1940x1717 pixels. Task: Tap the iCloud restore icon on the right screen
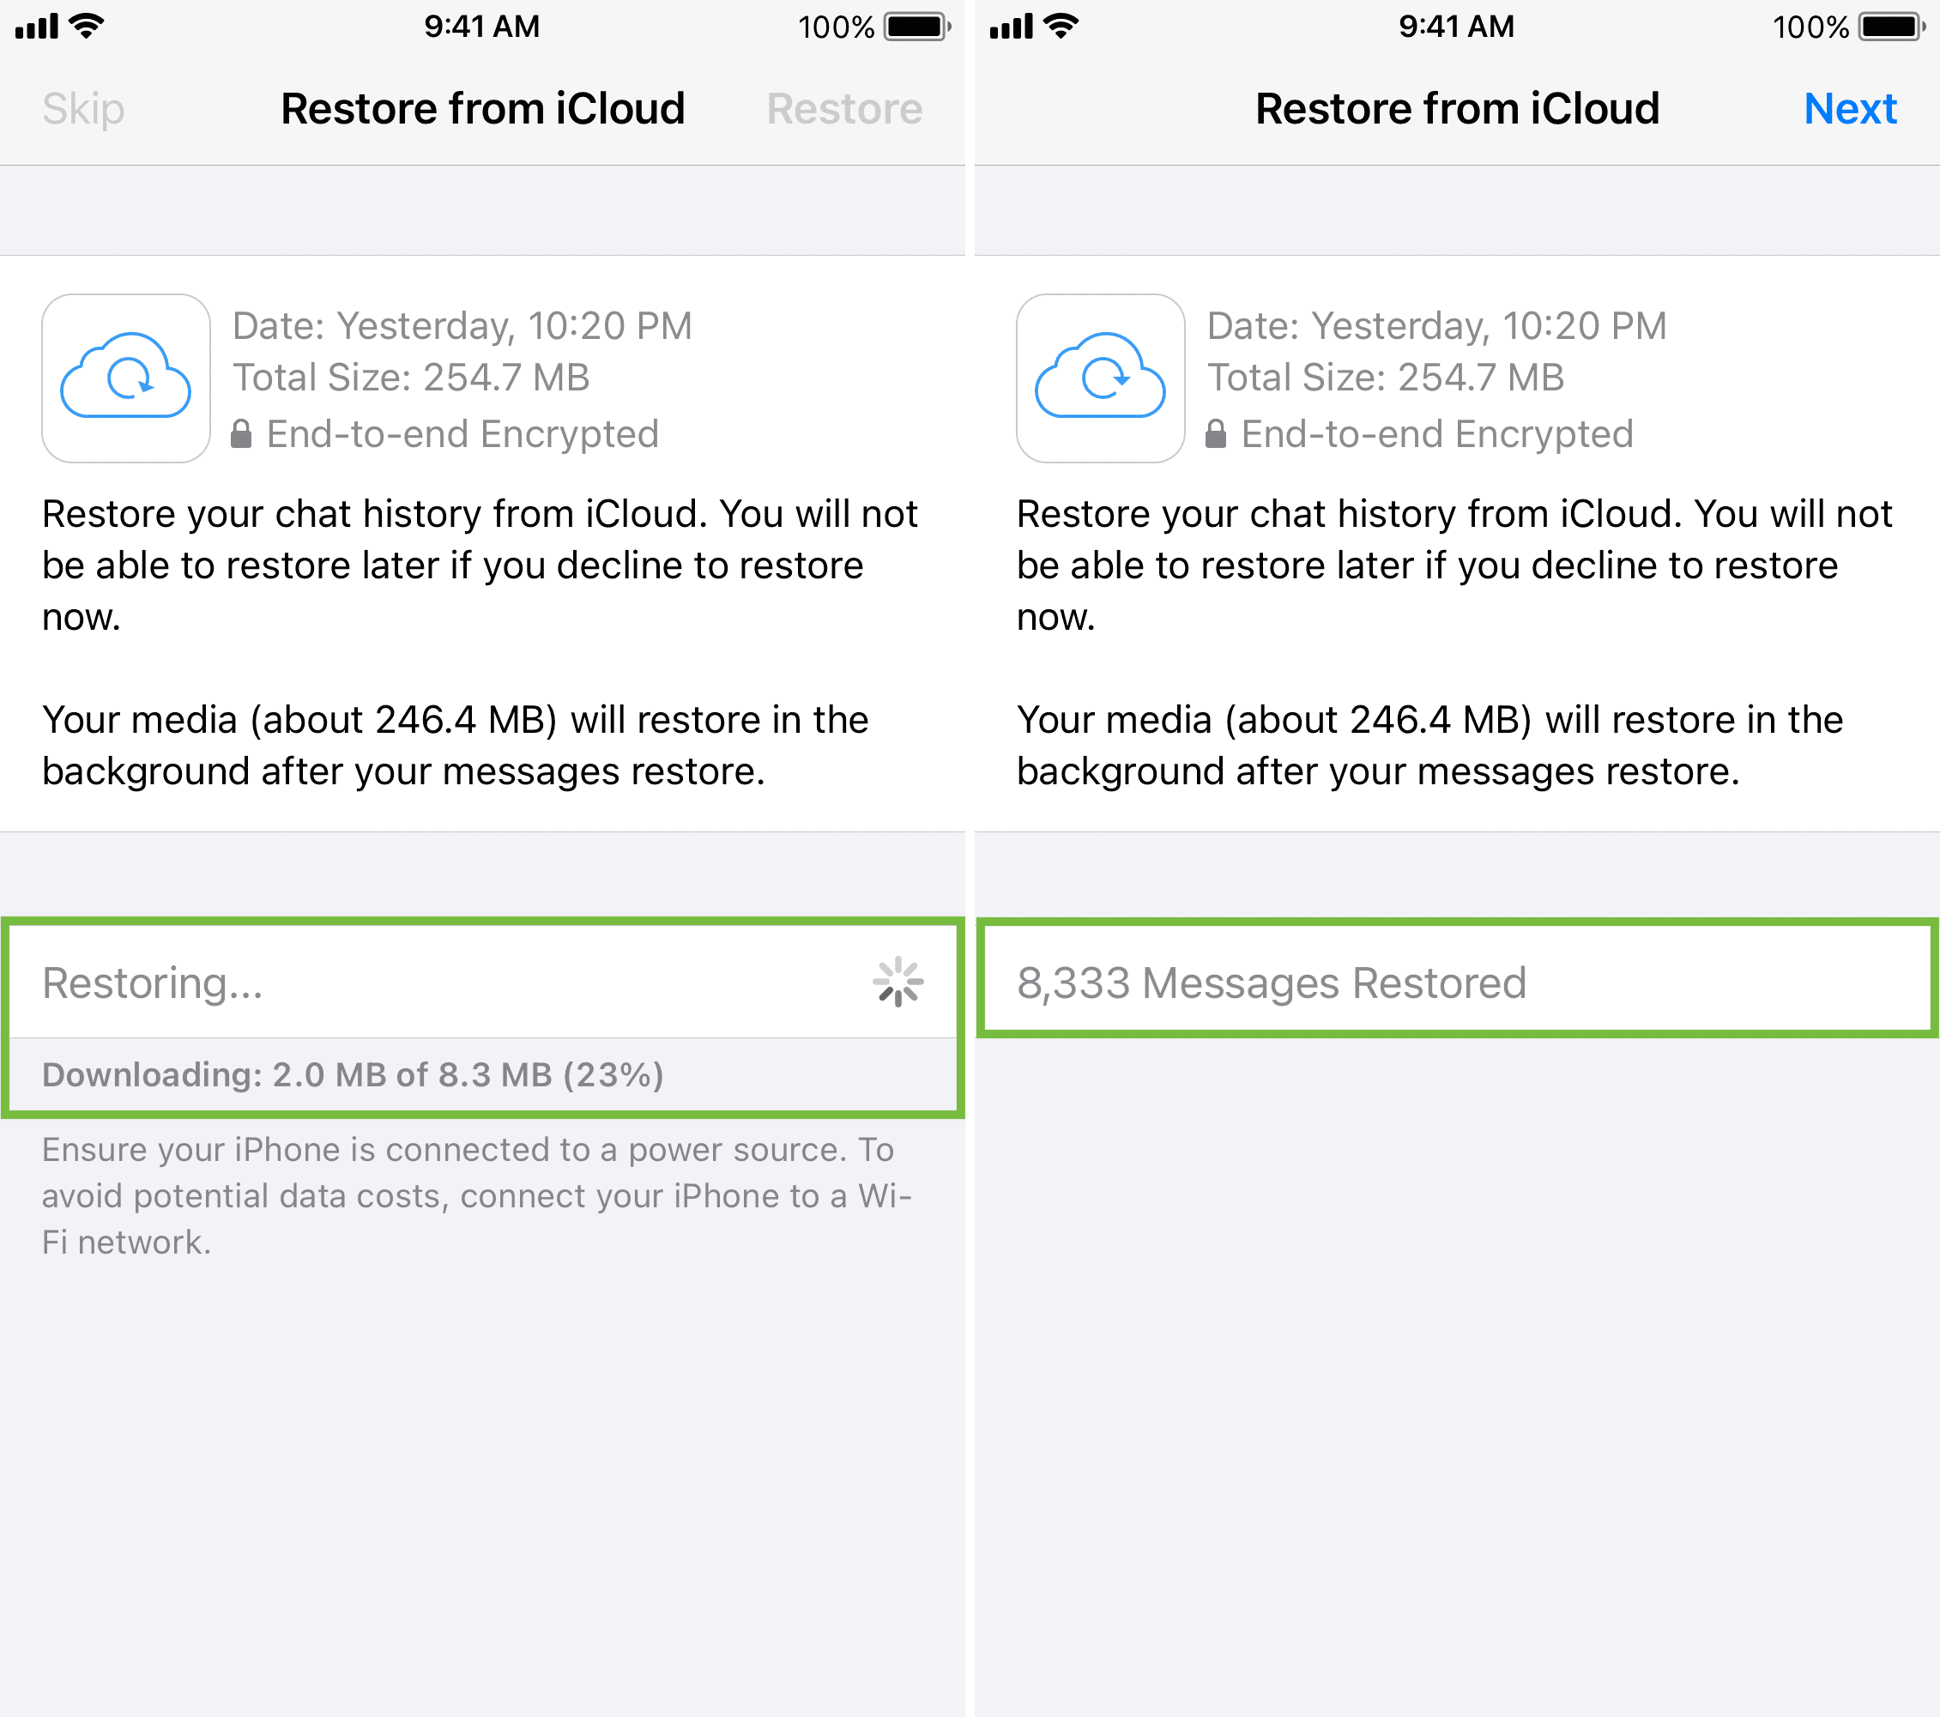coord(1100,378)
